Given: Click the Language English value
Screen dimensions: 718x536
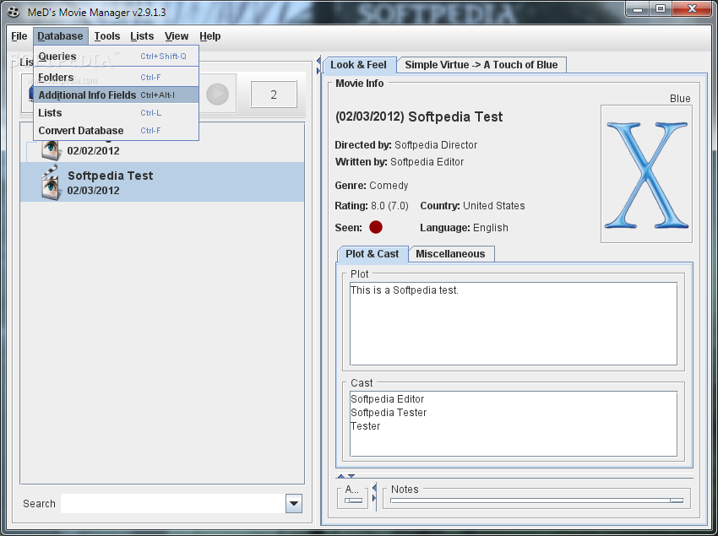Looking at the screenshot, I should click(491, 228).
